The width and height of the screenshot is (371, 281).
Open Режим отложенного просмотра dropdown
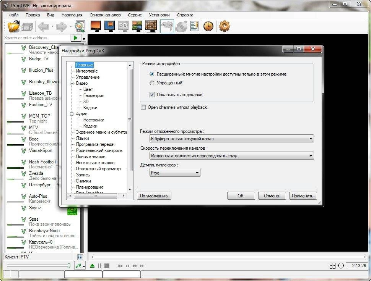(232, 139)
